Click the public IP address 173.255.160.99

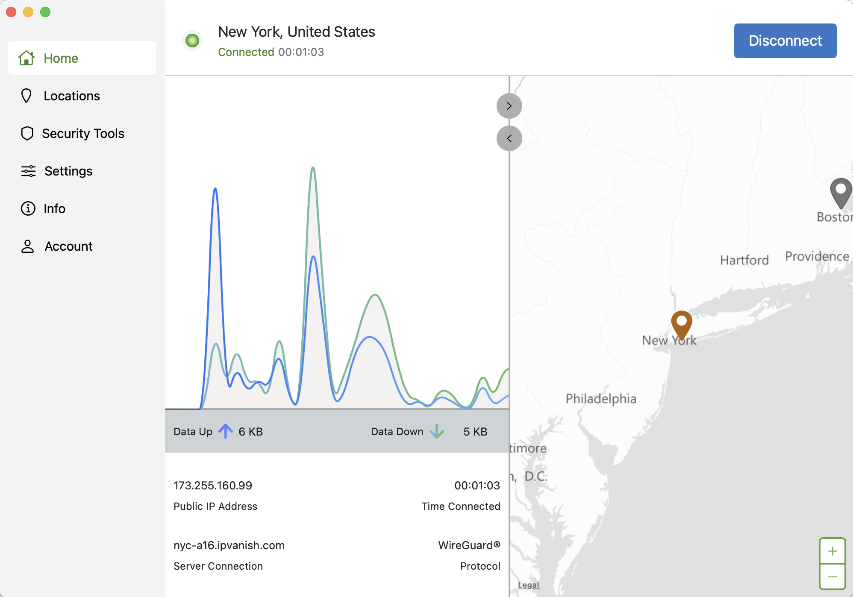click(x=213, y=486)
